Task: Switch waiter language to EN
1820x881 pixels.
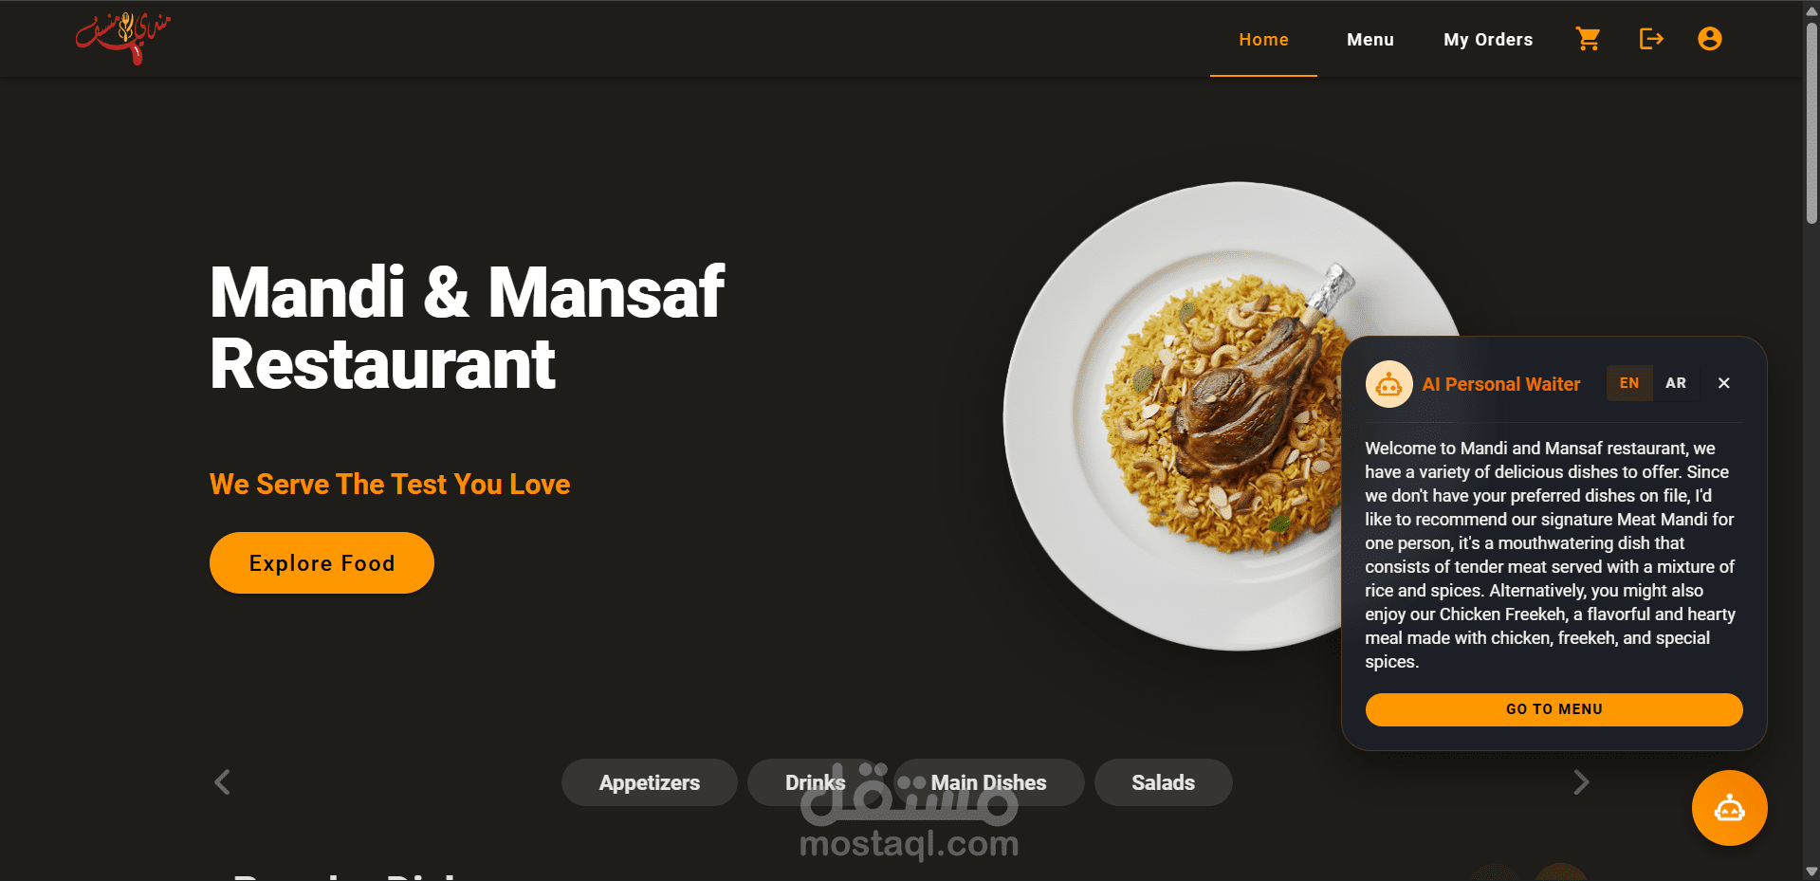Action: 1629,383
